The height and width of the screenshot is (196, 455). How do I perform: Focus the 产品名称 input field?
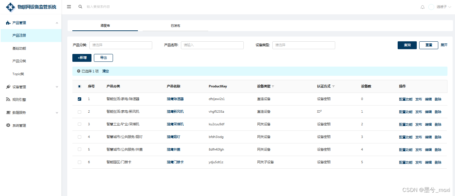[212, 45]
